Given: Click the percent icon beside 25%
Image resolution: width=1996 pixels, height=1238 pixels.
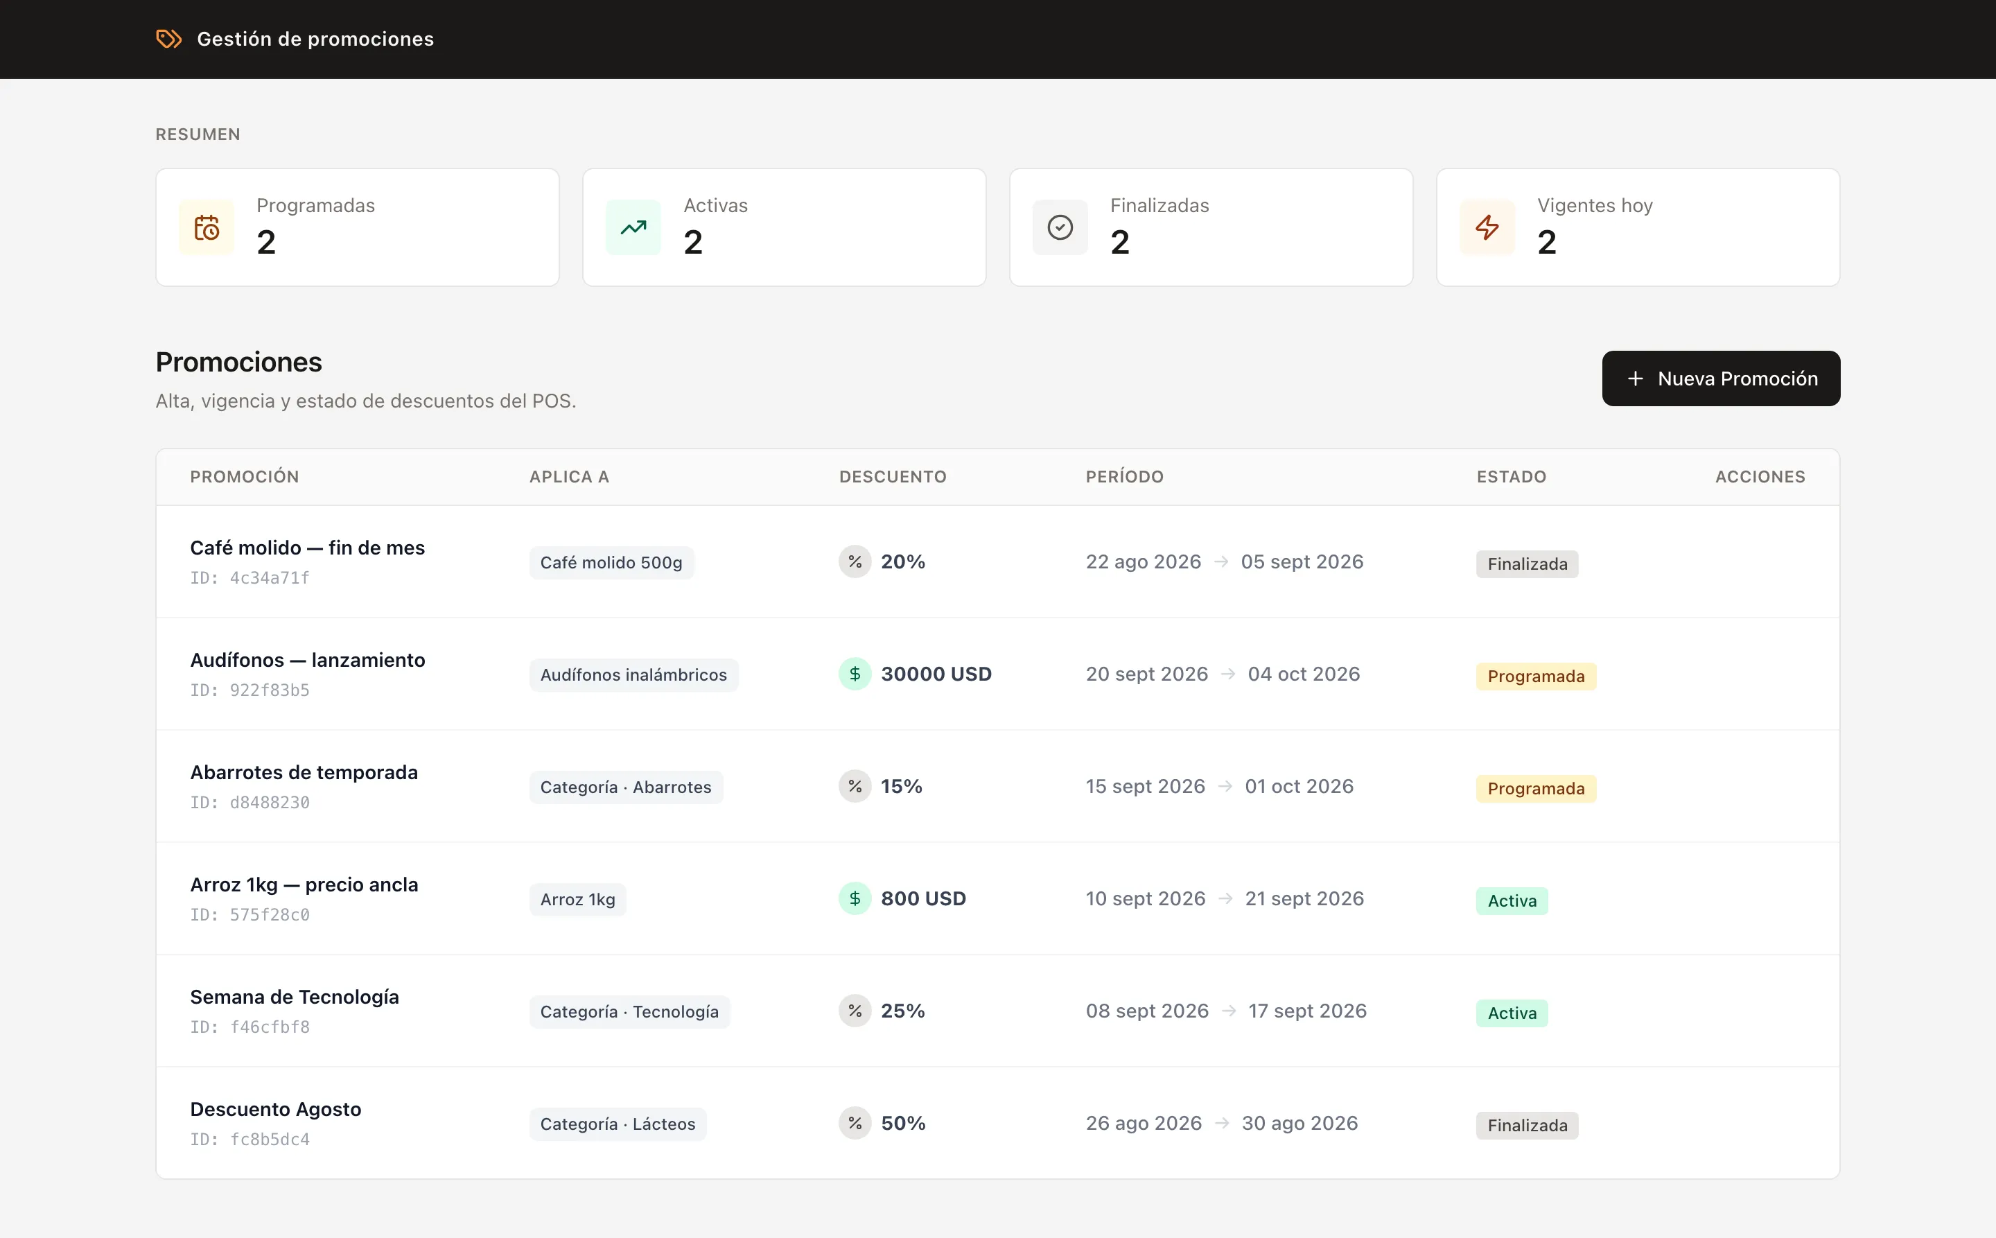Looking at the screenshot, I should pyautogui.click(x=855, y=1011).
